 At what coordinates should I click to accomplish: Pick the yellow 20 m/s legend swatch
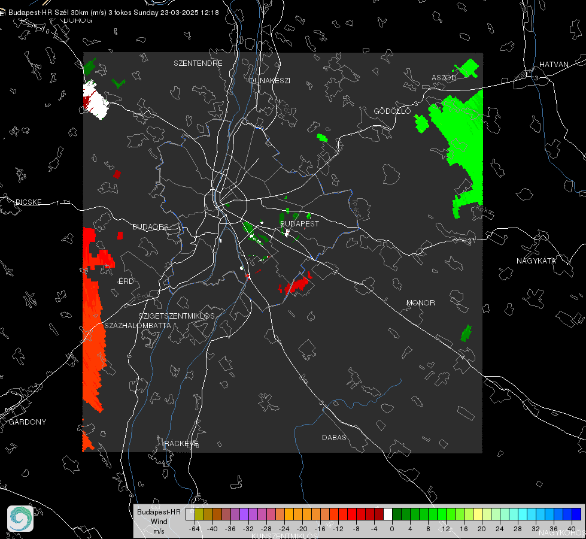477,514
